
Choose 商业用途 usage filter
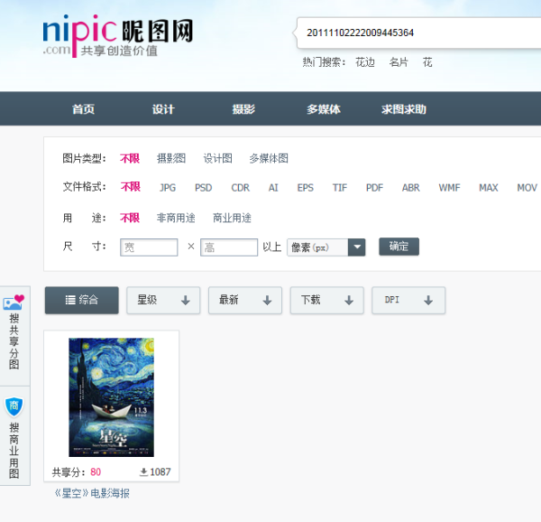[x=232, y=218]
